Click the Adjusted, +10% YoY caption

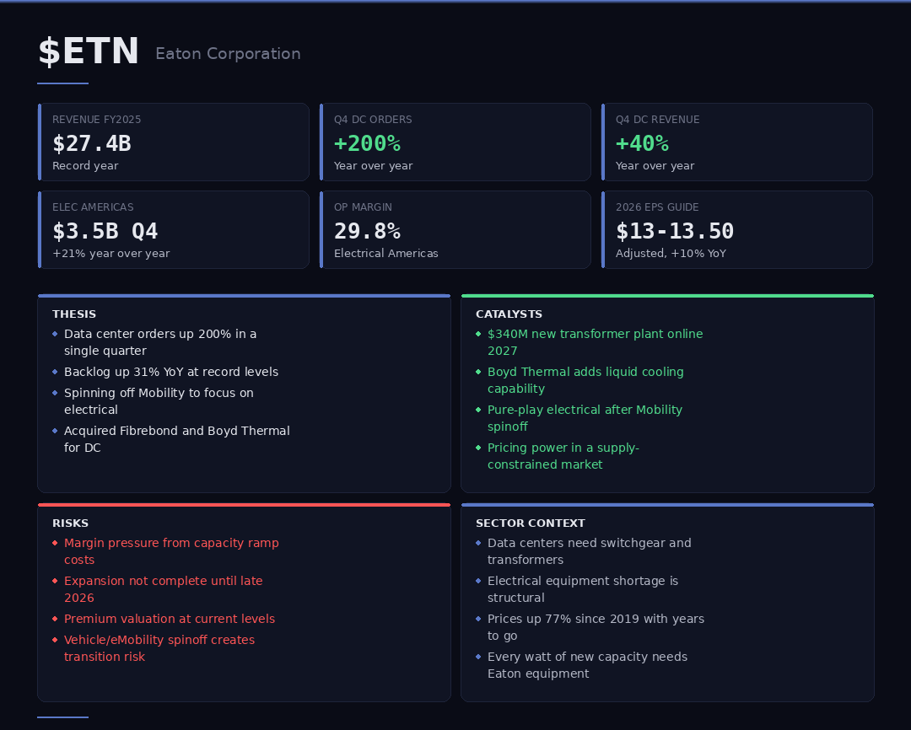671,253
